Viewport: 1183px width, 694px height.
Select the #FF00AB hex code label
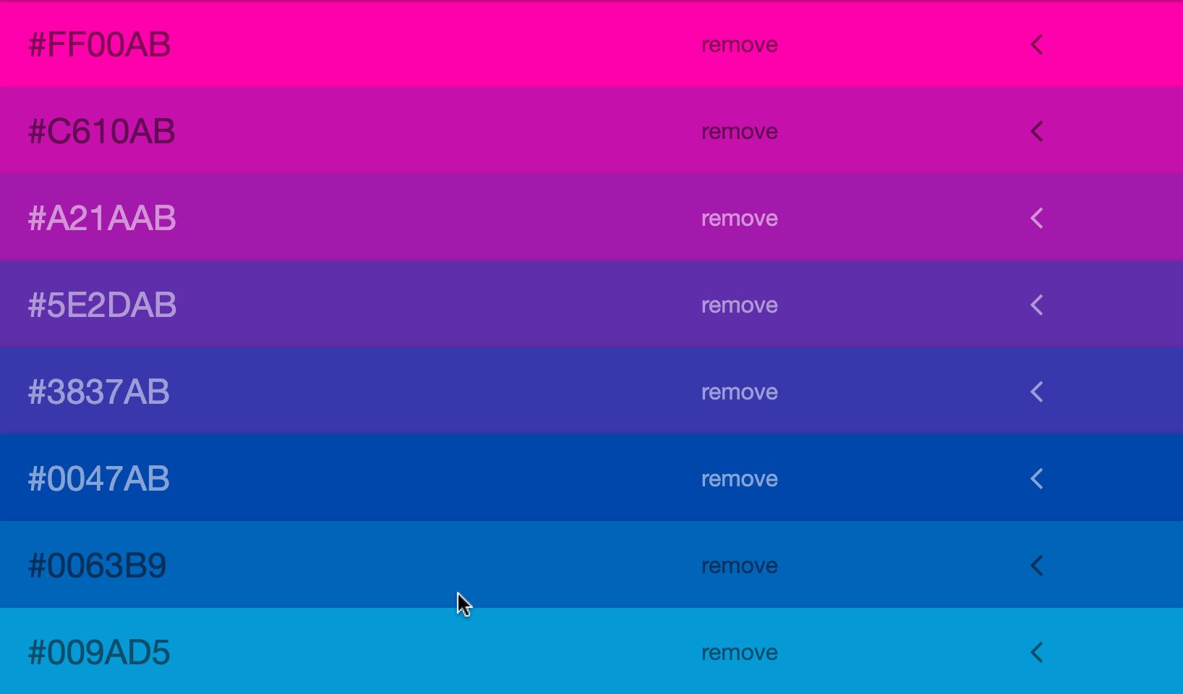(99, 45)
